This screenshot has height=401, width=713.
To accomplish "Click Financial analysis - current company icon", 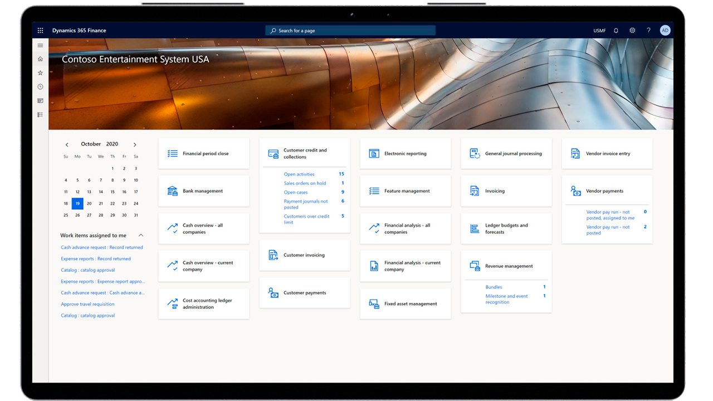I will click(x=374, y=266).
